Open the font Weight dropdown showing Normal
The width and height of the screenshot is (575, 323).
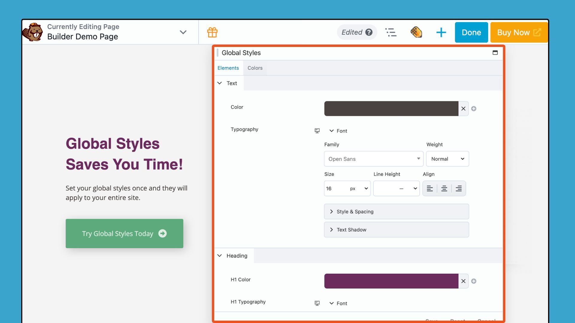[x=447, y=159]
